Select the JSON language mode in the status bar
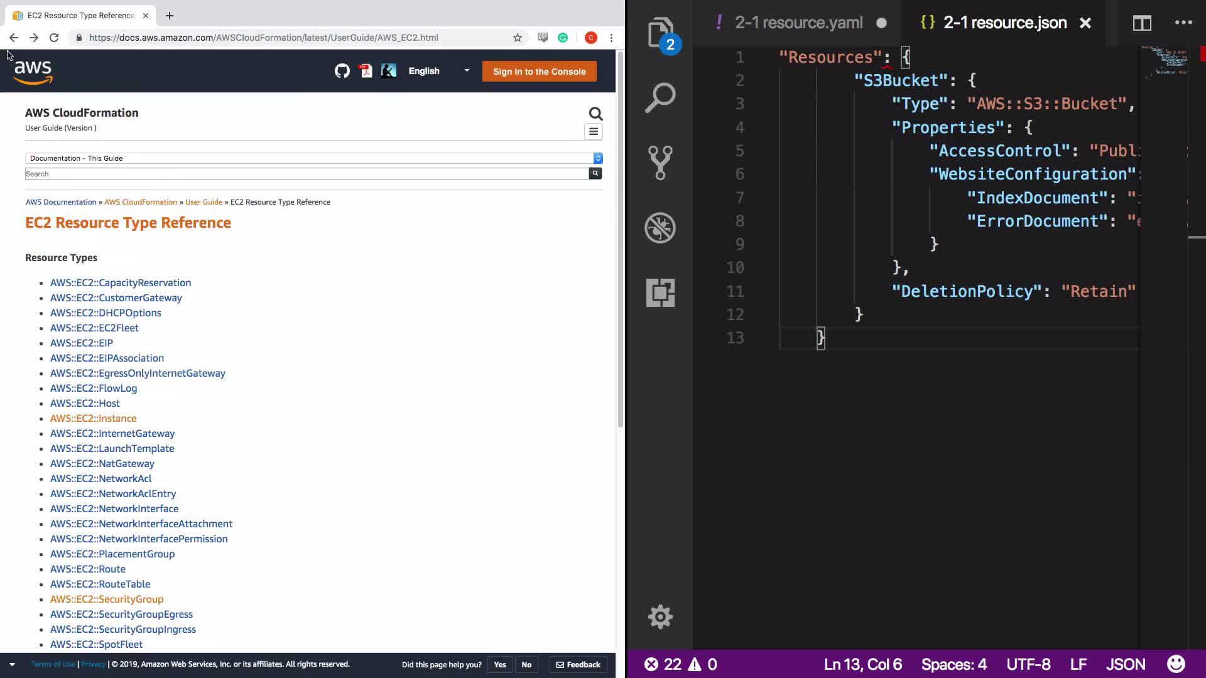The image size is (1206, 678). [x=1125, y=664]
